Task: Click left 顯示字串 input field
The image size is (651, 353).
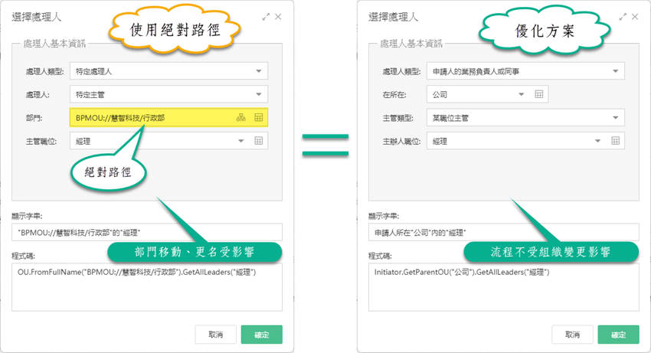Action: (x=147, y=232)
